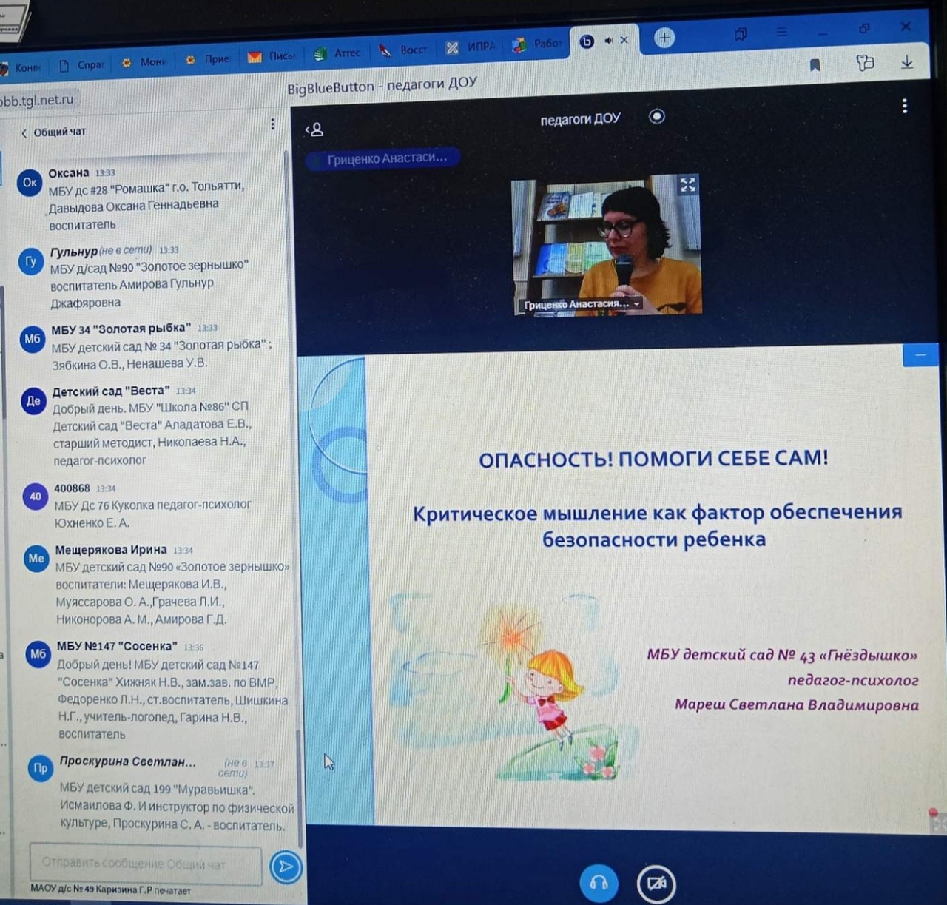
Task: Send the chat message with the arrow button
Action: [x=286, y=866]
